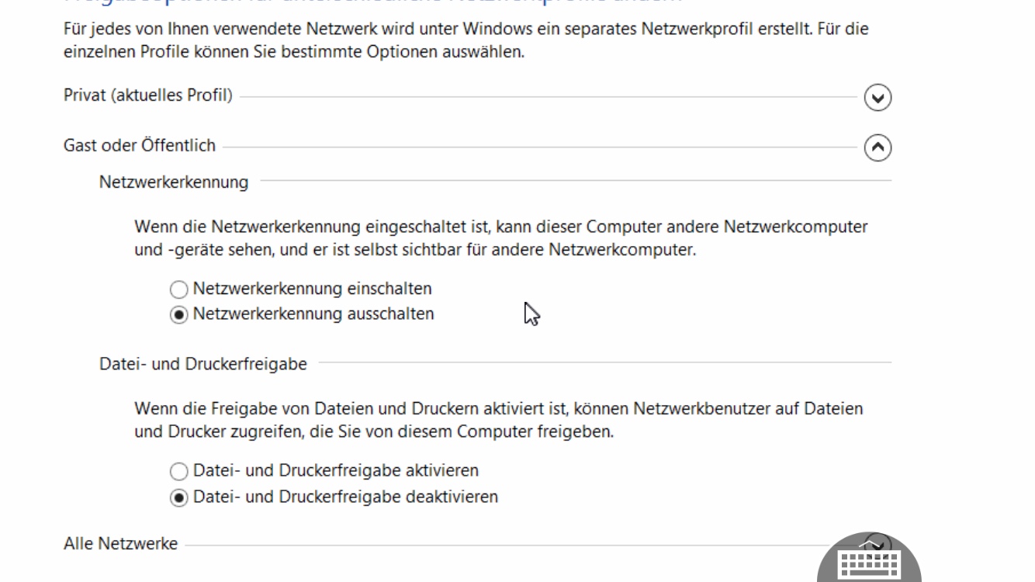Expand the Privat (aktuelles Profil) chevron
The height and width of the screenshot is (582, 1035).
877,98
